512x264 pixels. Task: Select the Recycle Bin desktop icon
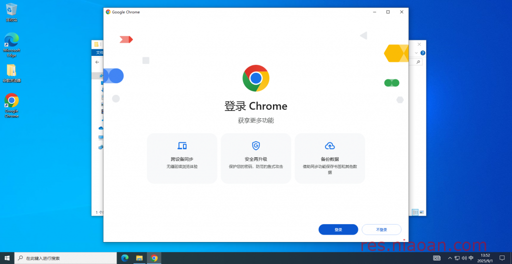[x=11, y=12]
